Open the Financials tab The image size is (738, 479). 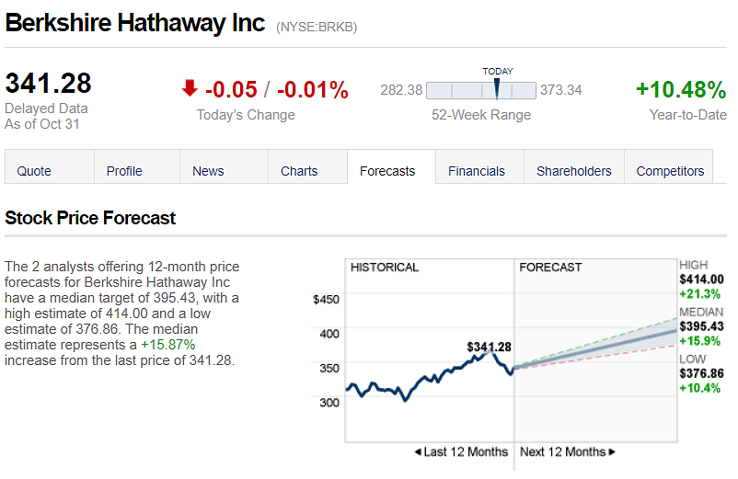point(477,171)
